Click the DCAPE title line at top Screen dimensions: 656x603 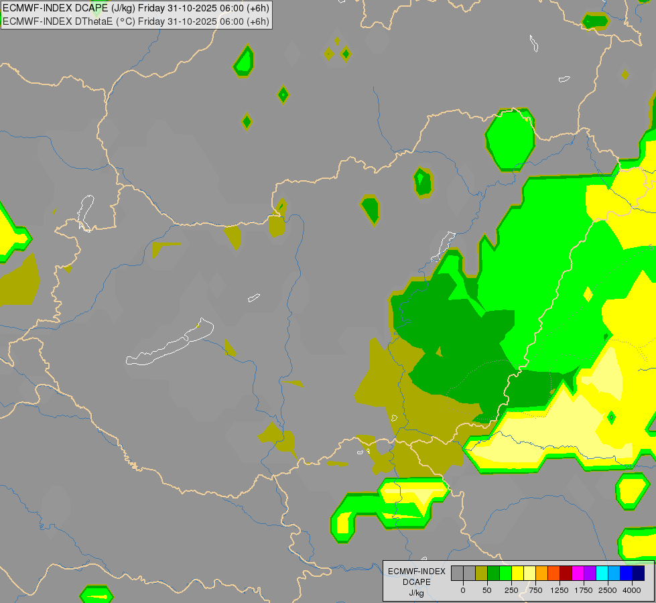tap(136, 8)
